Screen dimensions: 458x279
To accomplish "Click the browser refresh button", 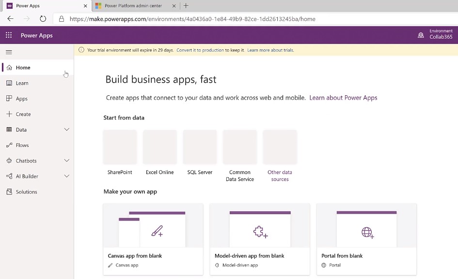I will point(43,19).
